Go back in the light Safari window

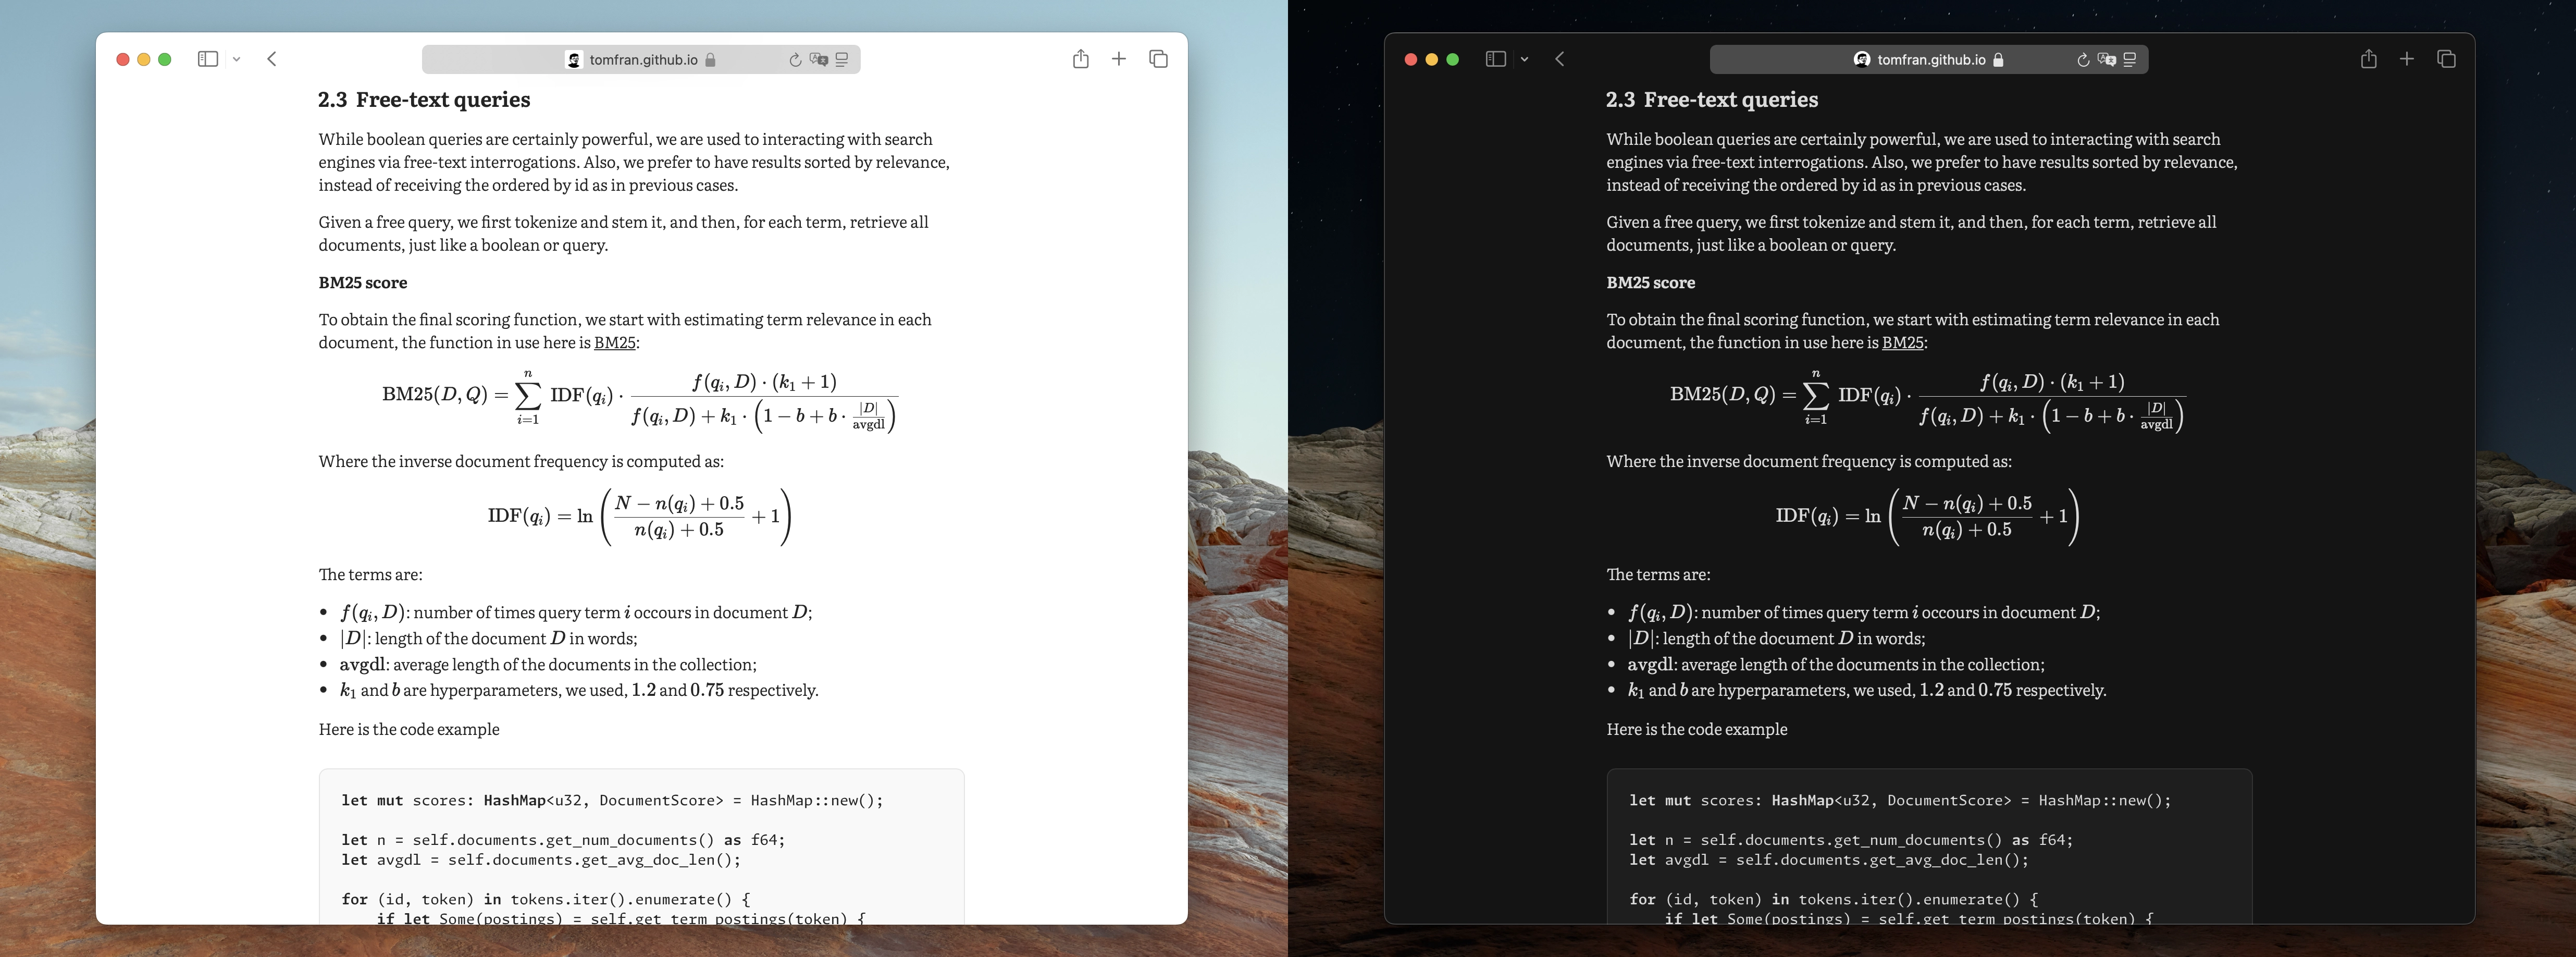pyautogui.click(x=272, y=59)
